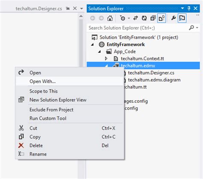Click the App_Code folder icon
This screenshot has height=179, width=203.
109,51
